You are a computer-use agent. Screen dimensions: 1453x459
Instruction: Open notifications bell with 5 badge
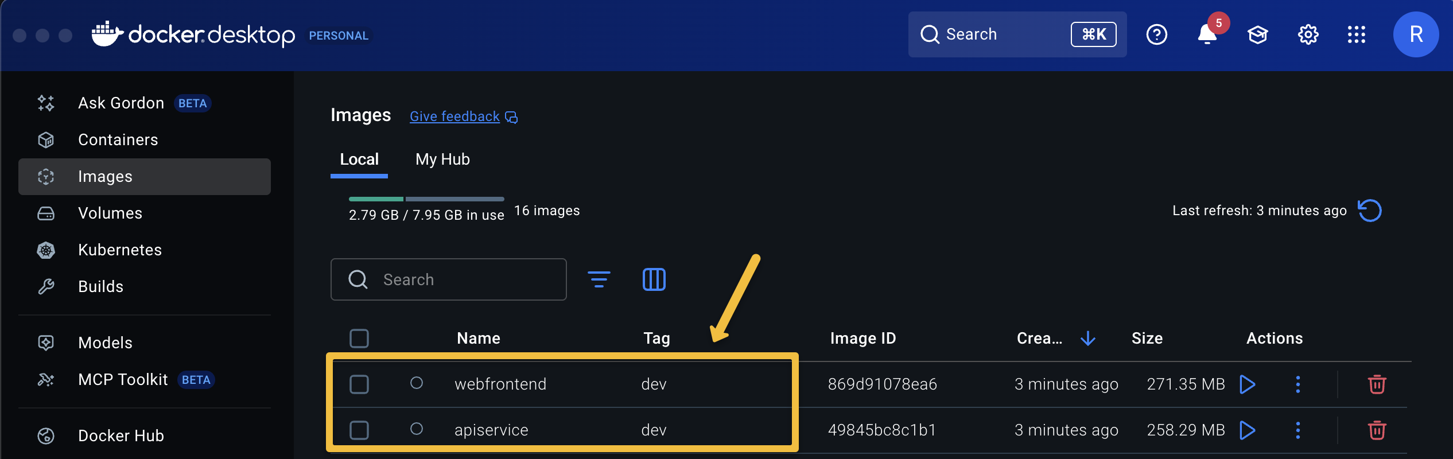pos(1207,35)
